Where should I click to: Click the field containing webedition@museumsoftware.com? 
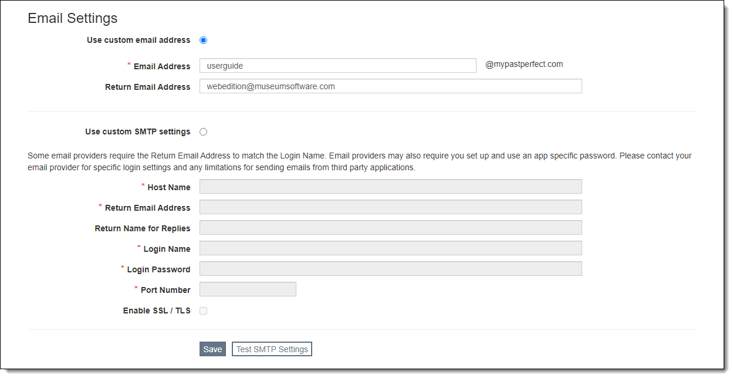tap(390, 86)
